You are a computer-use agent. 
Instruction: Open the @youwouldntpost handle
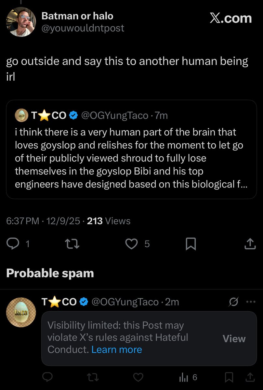[83, 28]
